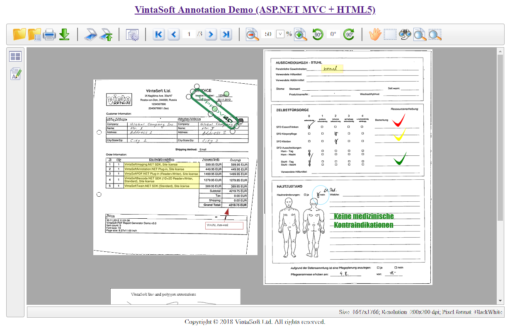Select the rectangular selection tool
Screen dimensions: 510x333
point(390,34)
